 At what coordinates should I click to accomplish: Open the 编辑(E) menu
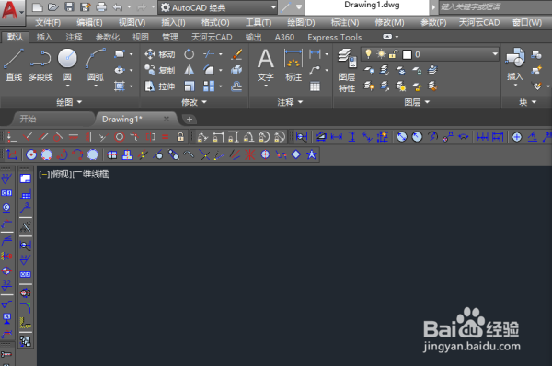pos(89,22)
